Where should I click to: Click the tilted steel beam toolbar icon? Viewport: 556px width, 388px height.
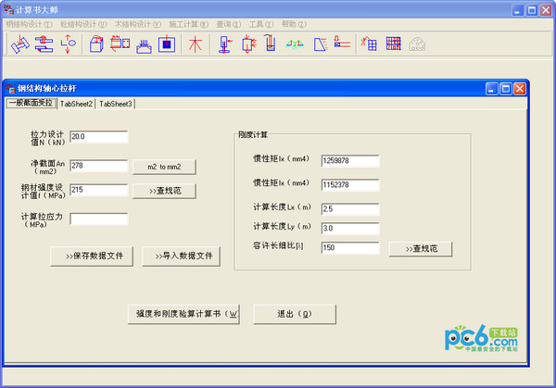point(20,44)
